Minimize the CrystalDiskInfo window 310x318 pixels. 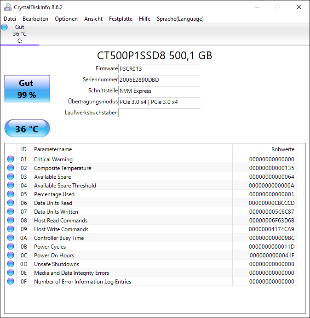coord(257,7)
